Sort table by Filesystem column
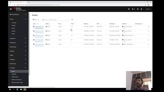The image size is (164, 92). pyautogui.click(x=112, y=24)
